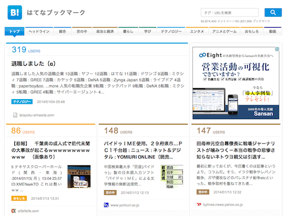Open the 319 USERS bookmark count

pos(26,50)
